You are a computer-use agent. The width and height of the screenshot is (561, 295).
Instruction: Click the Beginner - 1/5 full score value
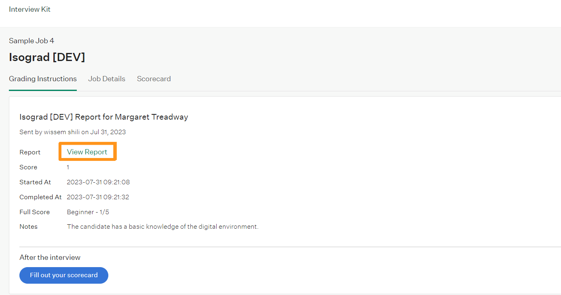tap(88, 212)
